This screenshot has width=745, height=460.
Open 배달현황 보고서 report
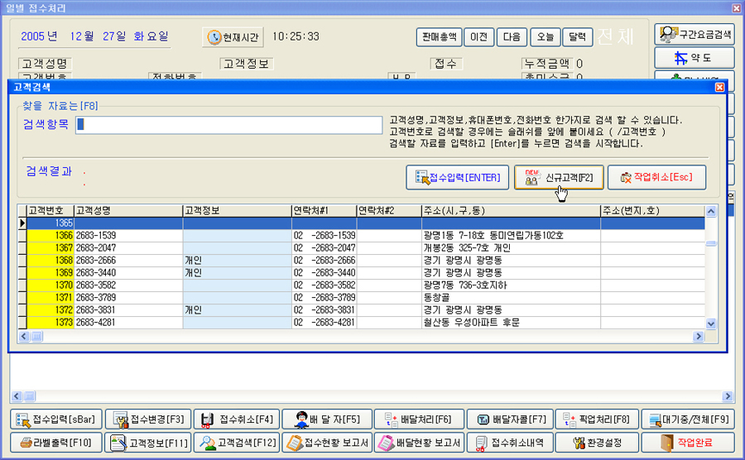point(419,443)
